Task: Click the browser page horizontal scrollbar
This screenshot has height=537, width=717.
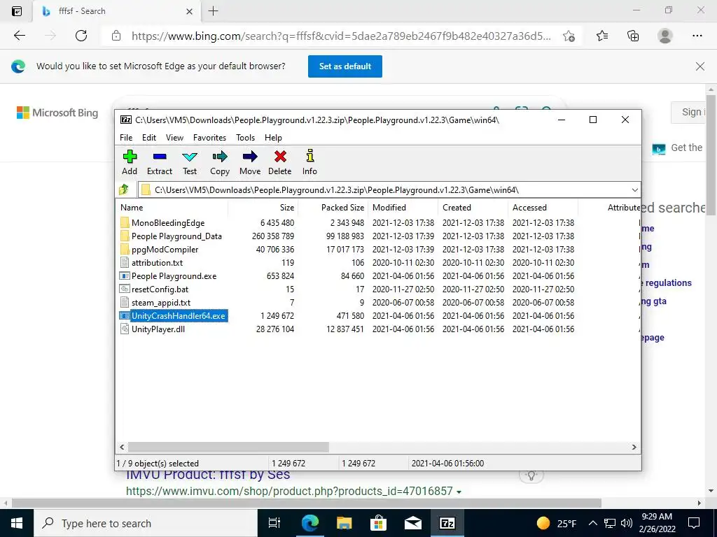Action: [307, 503]
